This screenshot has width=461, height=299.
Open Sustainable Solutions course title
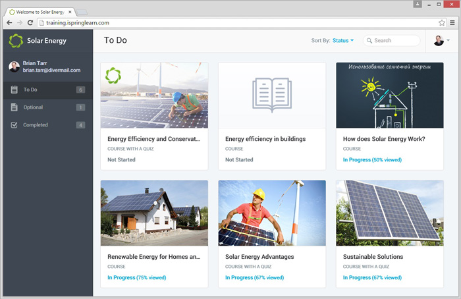[x=373, y=257]
